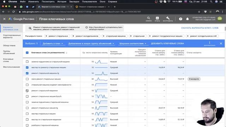
Task: Click the browser back arrow
Action: tap(4, 12)
